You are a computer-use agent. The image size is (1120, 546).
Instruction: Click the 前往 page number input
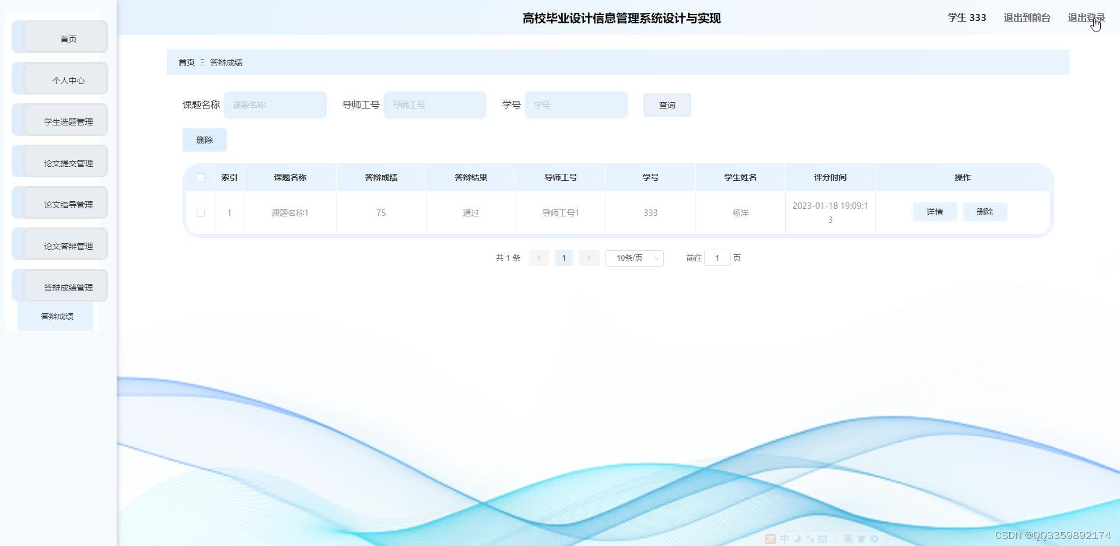[717, 258]
